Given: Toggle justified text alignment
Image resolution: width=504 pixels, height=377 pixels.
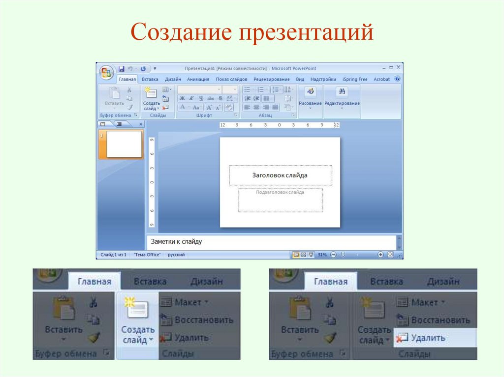Looking at the screenshot, I should (x=276, y=107).
